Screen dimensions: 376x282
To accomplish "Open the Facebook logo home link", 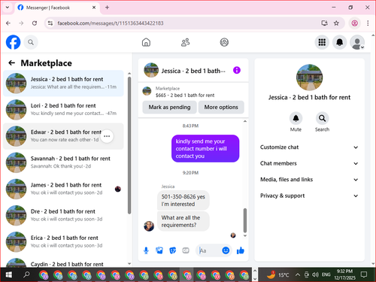I will point(13,42).
